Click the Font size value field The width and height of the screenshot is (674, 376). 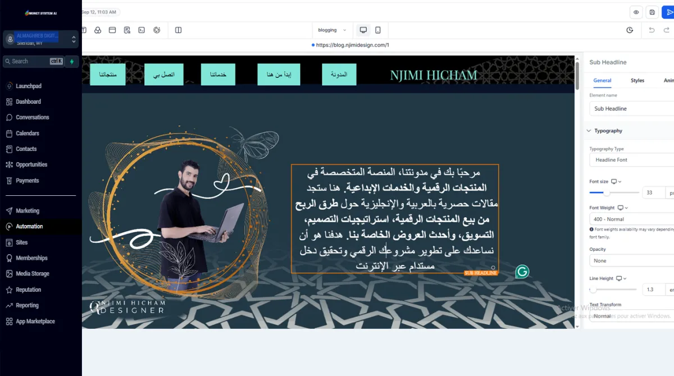tap(653, 192)
